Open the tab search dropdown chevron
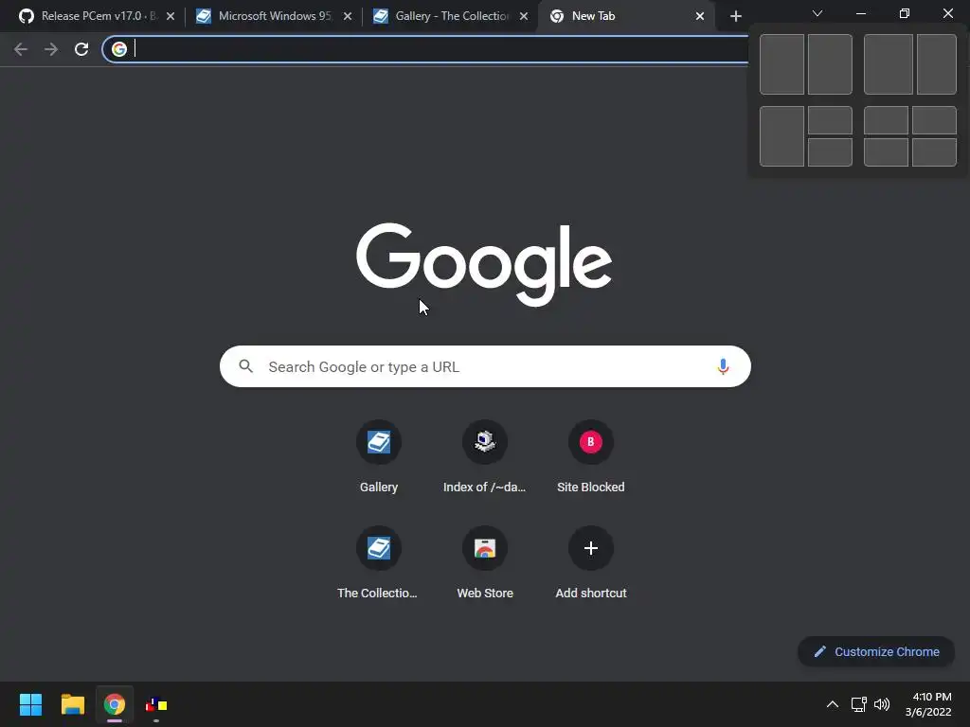The image size is (970, 727). [x=817, y=13]
